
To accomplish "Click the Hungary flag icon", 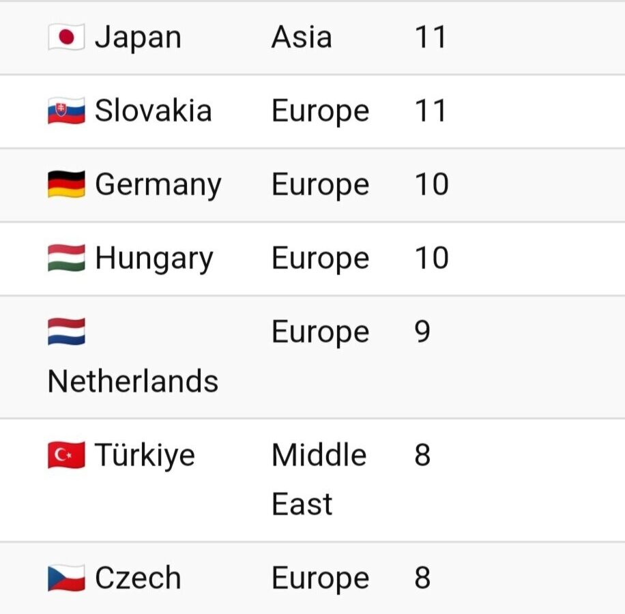I will point(66,258).
